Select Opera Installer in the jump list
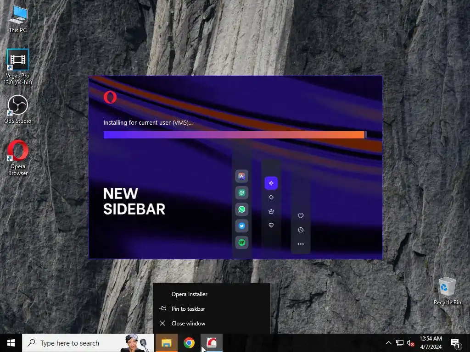Image resolution: width=470 pixels, height=352 pixels. (212, 294)
